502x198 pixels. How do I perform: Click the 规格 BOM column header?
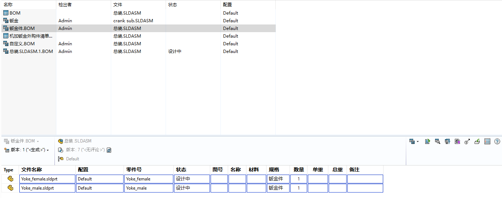click(x=278, y=170)
